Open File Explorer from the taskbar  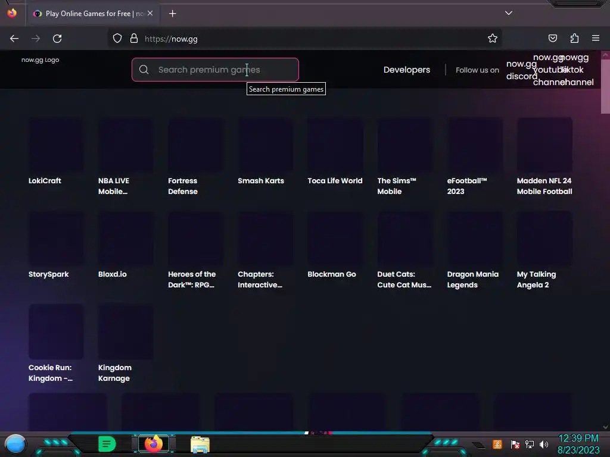tap(200, 444)
